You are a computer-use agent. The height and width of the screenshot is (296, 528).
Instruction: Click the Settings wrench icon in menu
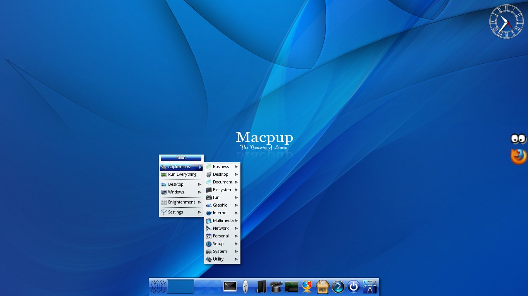pyautogui.click(x=164, y=212)
